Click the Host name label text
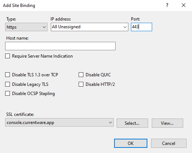Image resolution: width=192 pixels, height=153 pixels. [x=17, y=38]
